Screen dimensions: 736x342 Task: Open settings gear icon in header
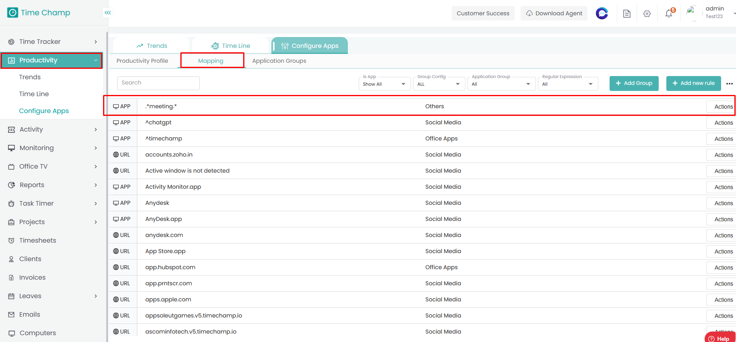pos(647,14)
